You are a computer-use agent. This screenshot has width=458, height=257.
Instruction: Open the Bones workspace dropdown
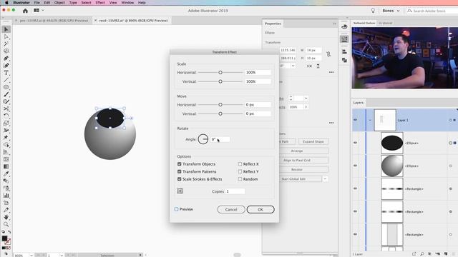[x=391, y=11]
